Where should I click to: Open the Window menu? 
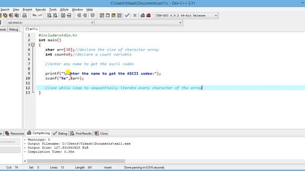pyautogui.click(x=77, y=9)
